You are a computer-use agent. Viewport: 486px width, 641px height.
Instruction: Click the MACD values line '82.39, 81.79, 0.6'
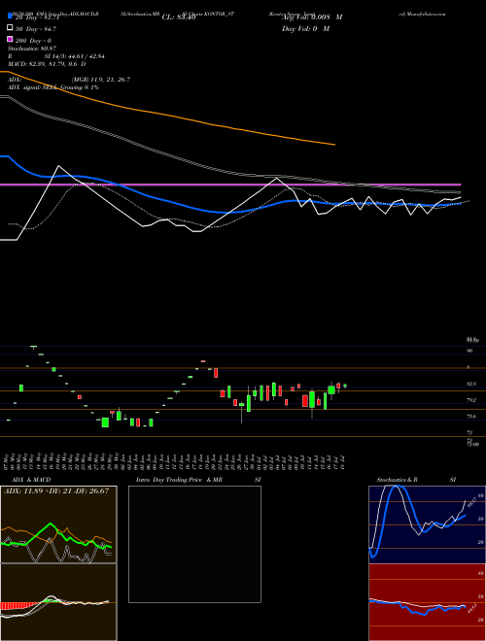[x=52, y=64]
